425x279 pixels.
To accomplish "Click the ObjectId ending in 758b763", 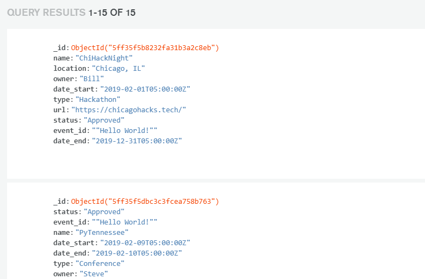I will pyautogui.click(x=145, y=201).
